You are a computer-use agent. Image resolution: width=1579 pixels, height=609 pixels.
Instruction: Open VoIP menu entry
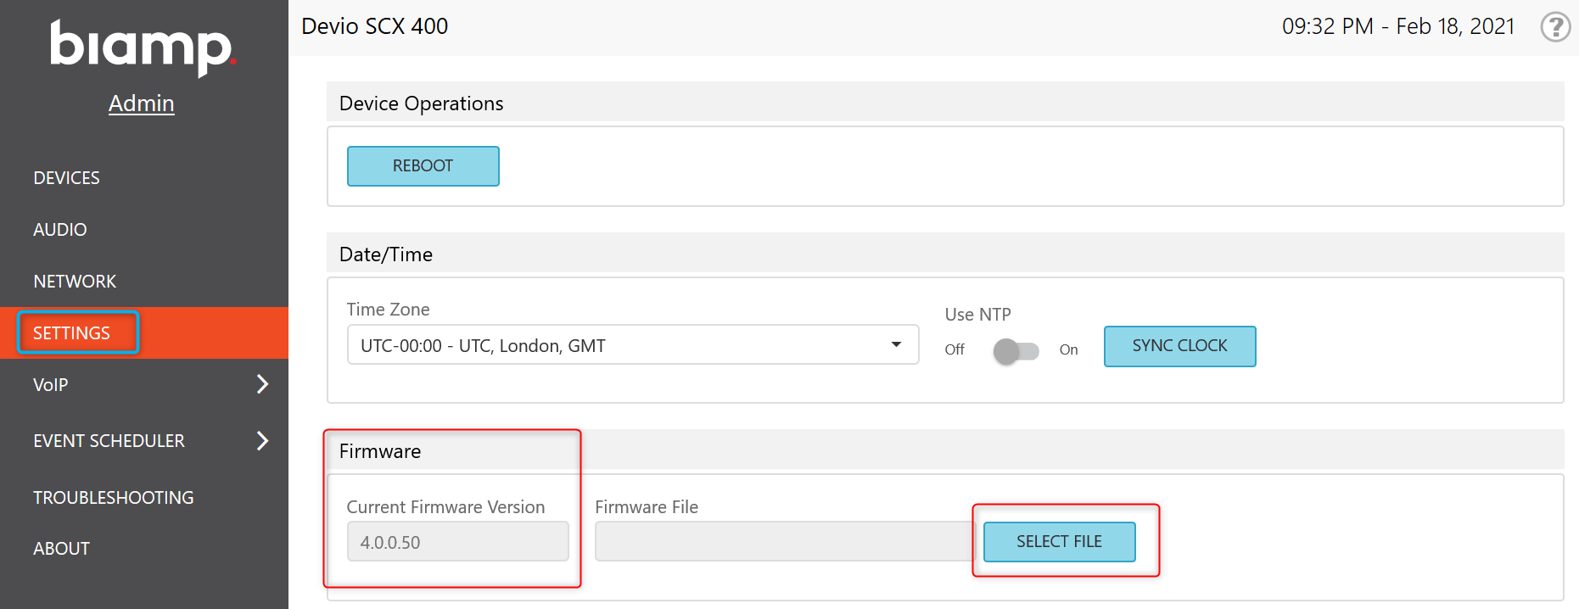(x=50, y=385)
